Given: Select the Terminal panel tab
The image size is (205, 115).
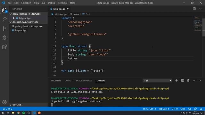Looking at the screenshot, I should 100,81.
